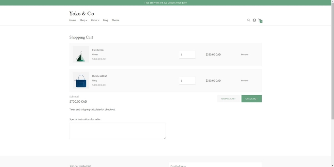
Task: Remove Business Blue from the cart
Action: tap(245, 81)
